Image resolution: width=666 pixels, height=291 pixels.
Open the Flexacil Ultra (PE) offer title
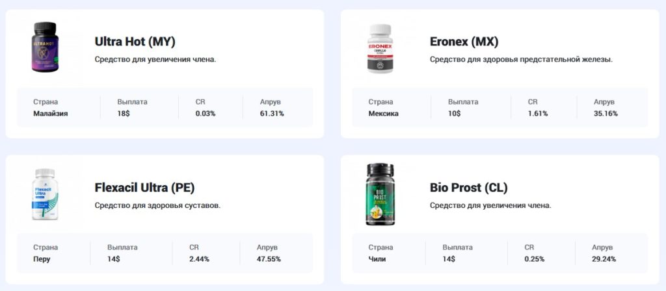pyautogui.click(x=144, y=188)
